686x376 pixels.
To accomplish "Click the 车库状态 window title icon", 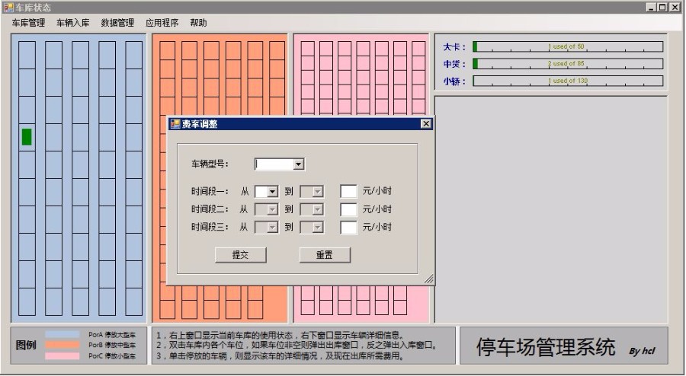I will coord(8,8).
